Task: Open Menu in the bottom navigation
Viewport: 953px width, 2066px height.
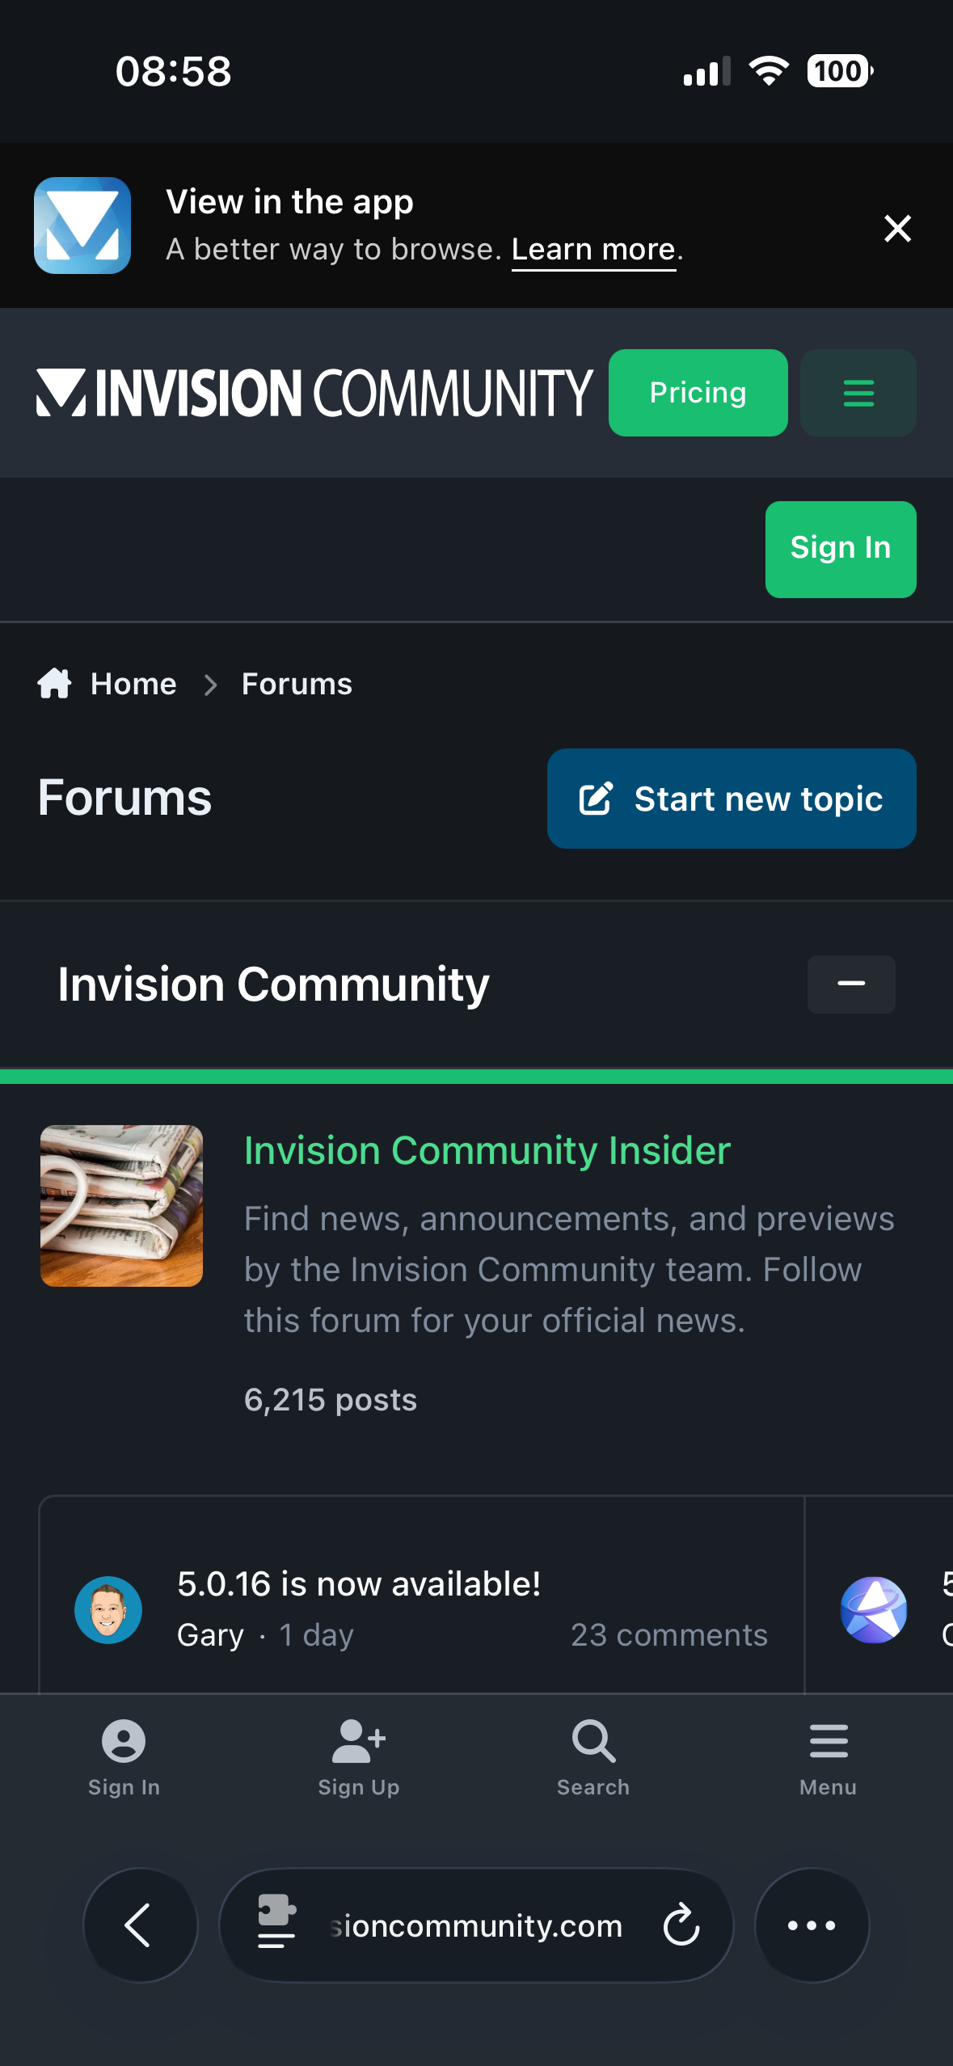Action: click(829, 1759)
